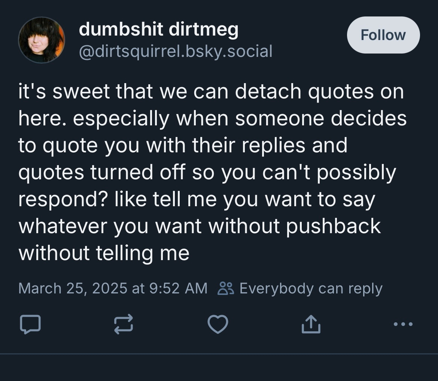Select the "9:52 AM" time stamp
The width and height of the screenshot is (438, 381).
tap(178, 289)
